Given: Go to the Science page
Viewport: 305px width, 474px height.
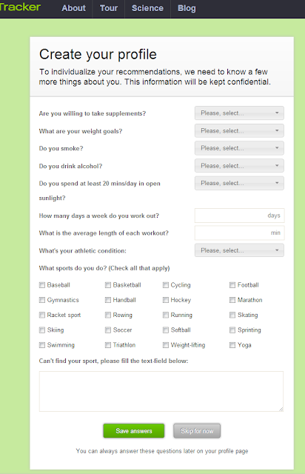Looking at the screenshot, I should click(x=147, y=8).
